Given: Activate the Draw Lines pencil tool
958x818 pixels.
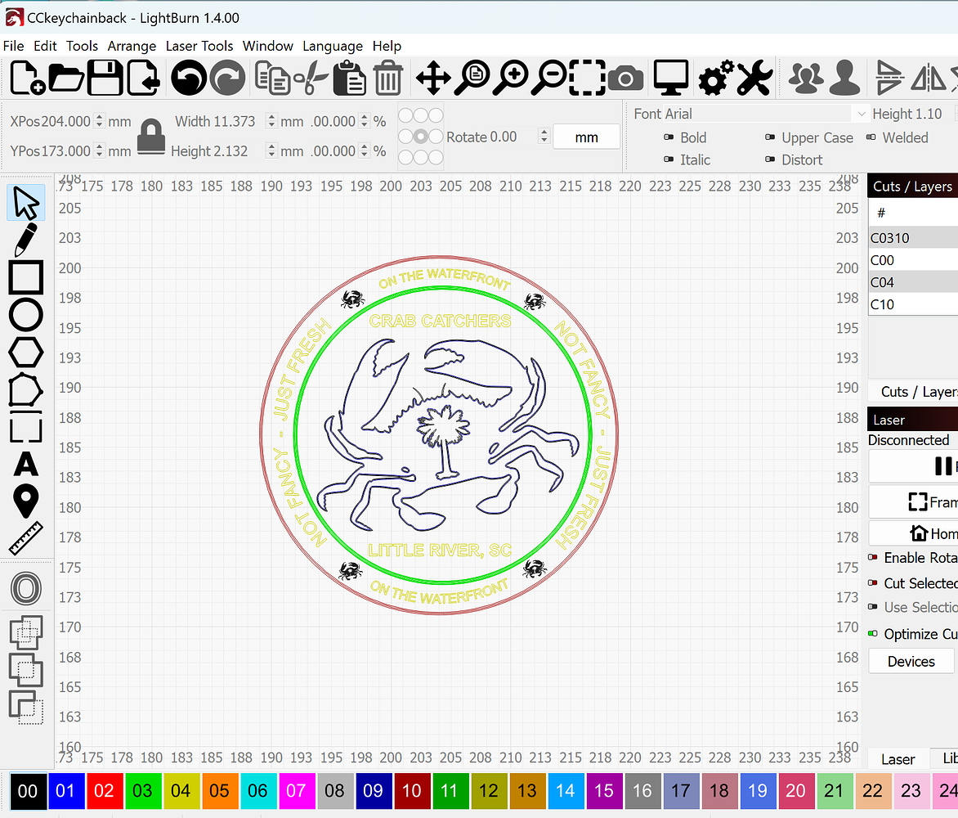Looking at the screenshot, I should [25, 237].
